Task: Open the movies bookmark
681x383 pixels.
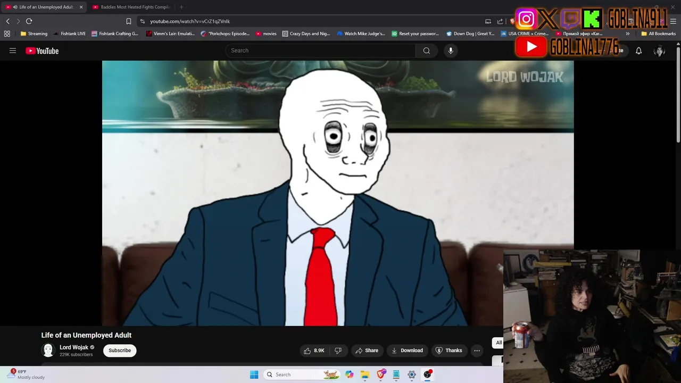Action: [266, 34]
